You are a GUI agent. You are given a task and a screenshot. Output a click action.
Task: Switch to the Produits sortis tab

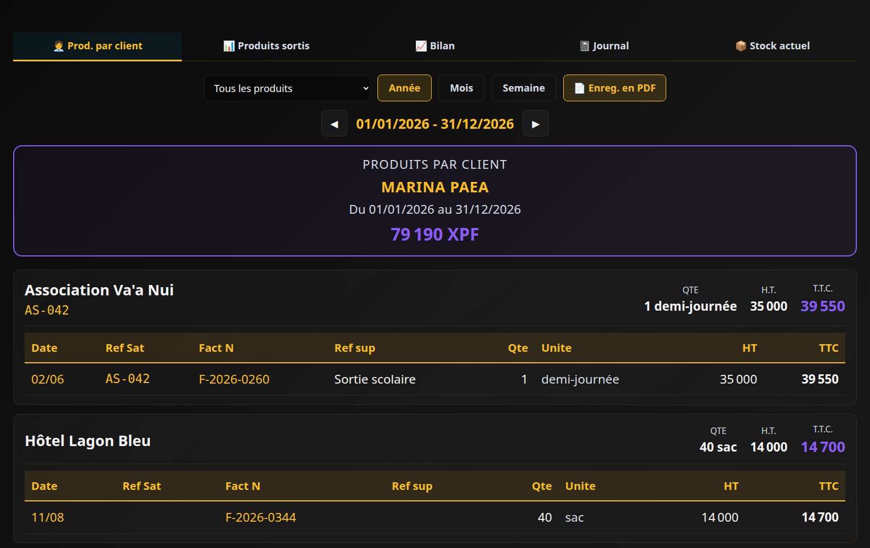(266, 46)
